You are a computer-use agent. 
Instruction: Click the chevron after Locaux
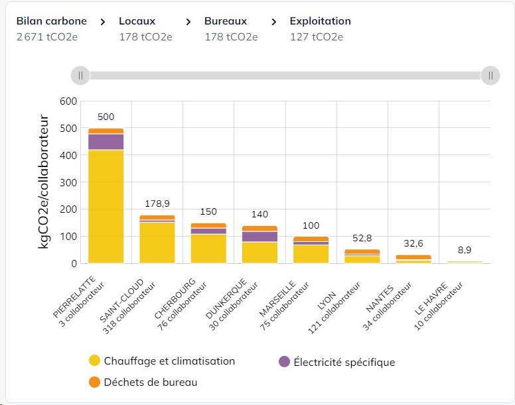click(188, 22)
